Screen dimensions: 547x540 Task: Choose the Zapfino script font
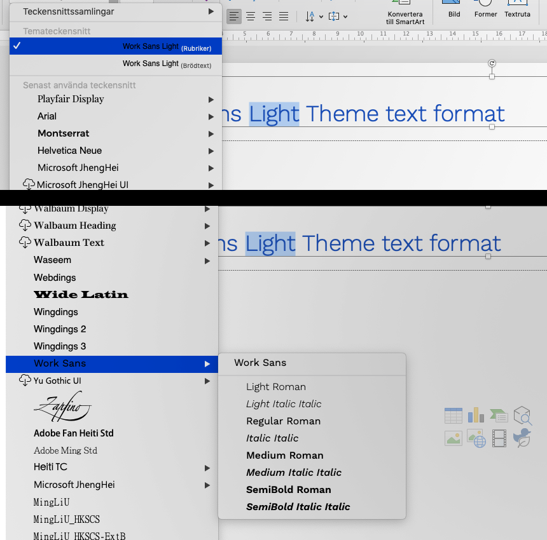click(x=62, y=406)
